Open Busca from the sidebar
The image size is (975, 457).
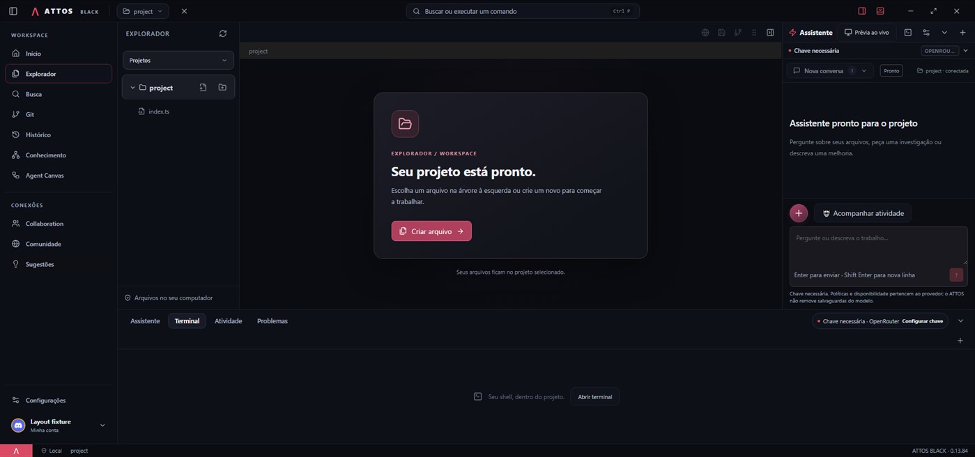(59, 94)
